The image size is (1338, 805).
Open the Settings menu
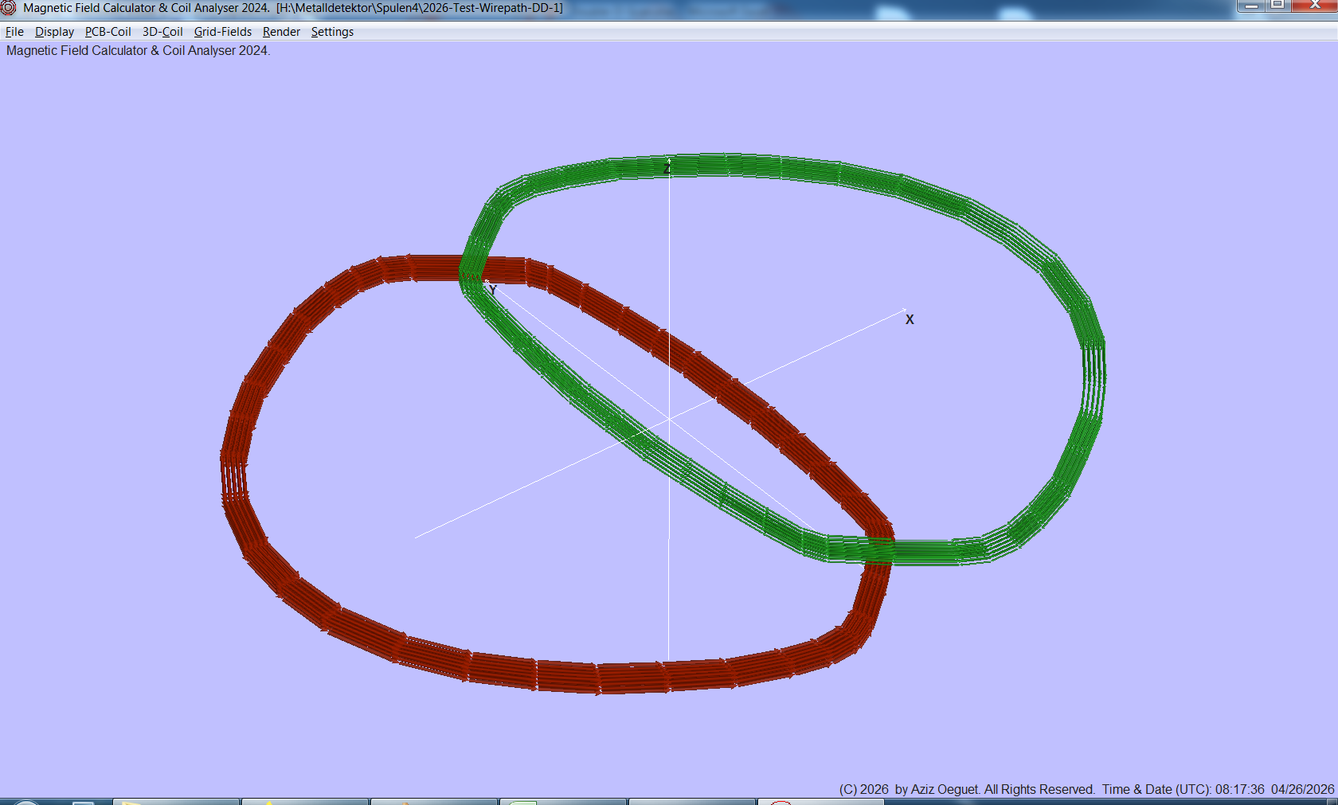(332, 32)
